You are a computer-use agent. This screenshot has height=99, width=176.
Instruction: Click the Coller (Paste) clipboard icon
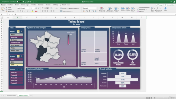3,9
